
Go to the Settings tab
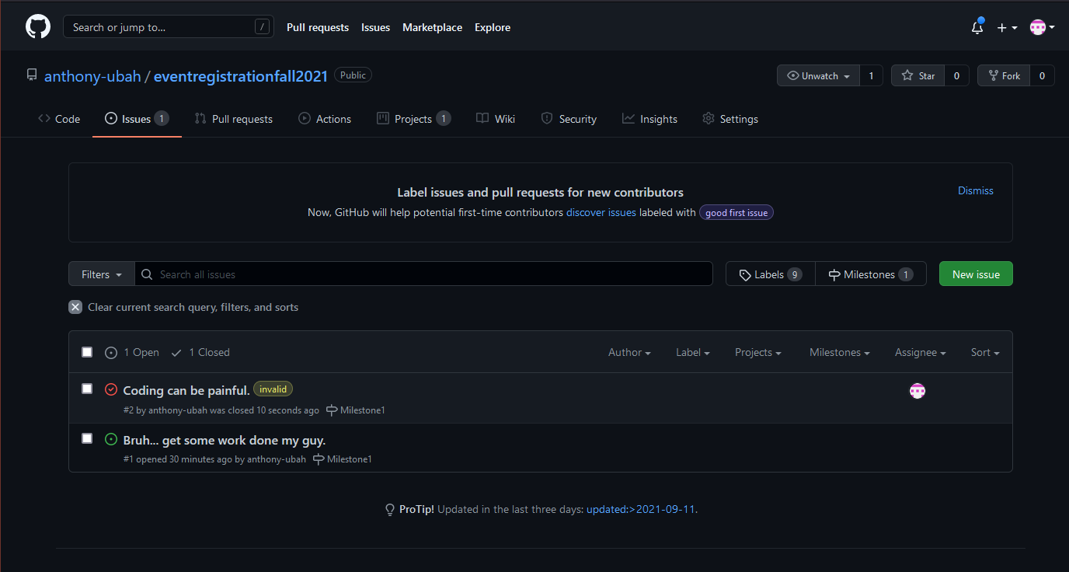(729, 119)
